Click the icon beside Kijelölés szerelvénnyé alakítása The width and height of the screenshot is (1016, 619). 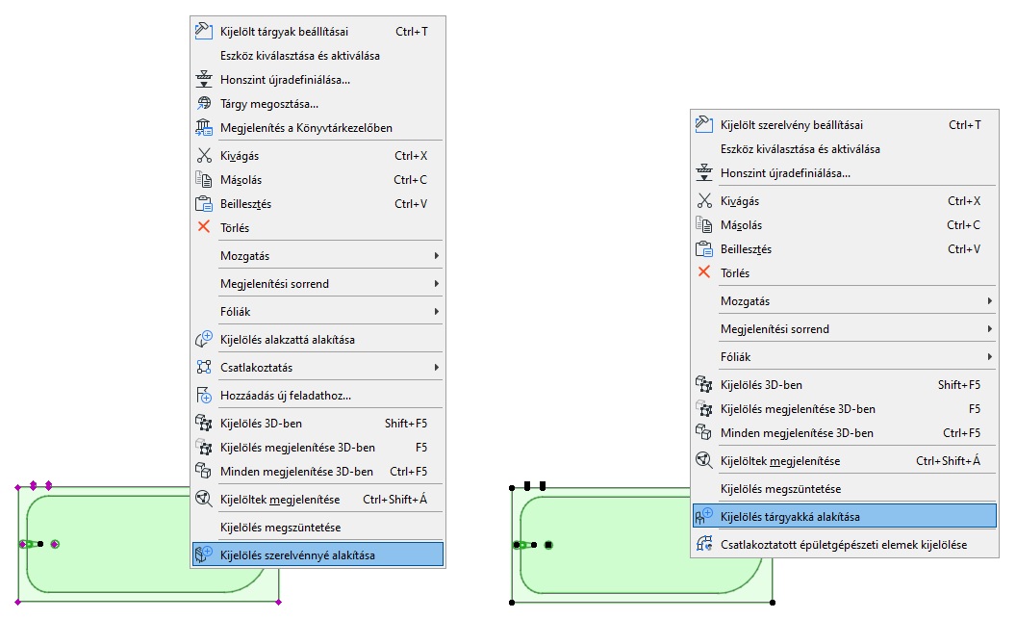point(203,555)
